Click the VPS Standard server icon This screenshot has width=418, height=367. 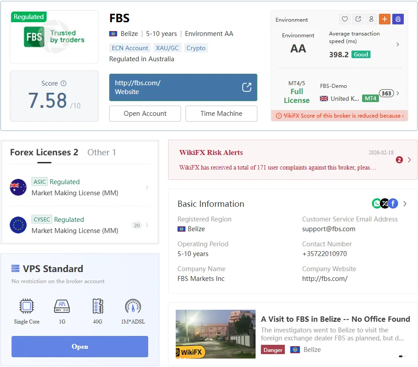click(16, 268)
